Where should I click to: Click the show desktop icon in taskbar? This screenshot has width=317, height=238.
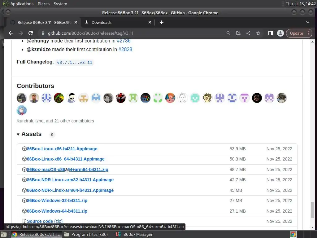pos(4,234)
